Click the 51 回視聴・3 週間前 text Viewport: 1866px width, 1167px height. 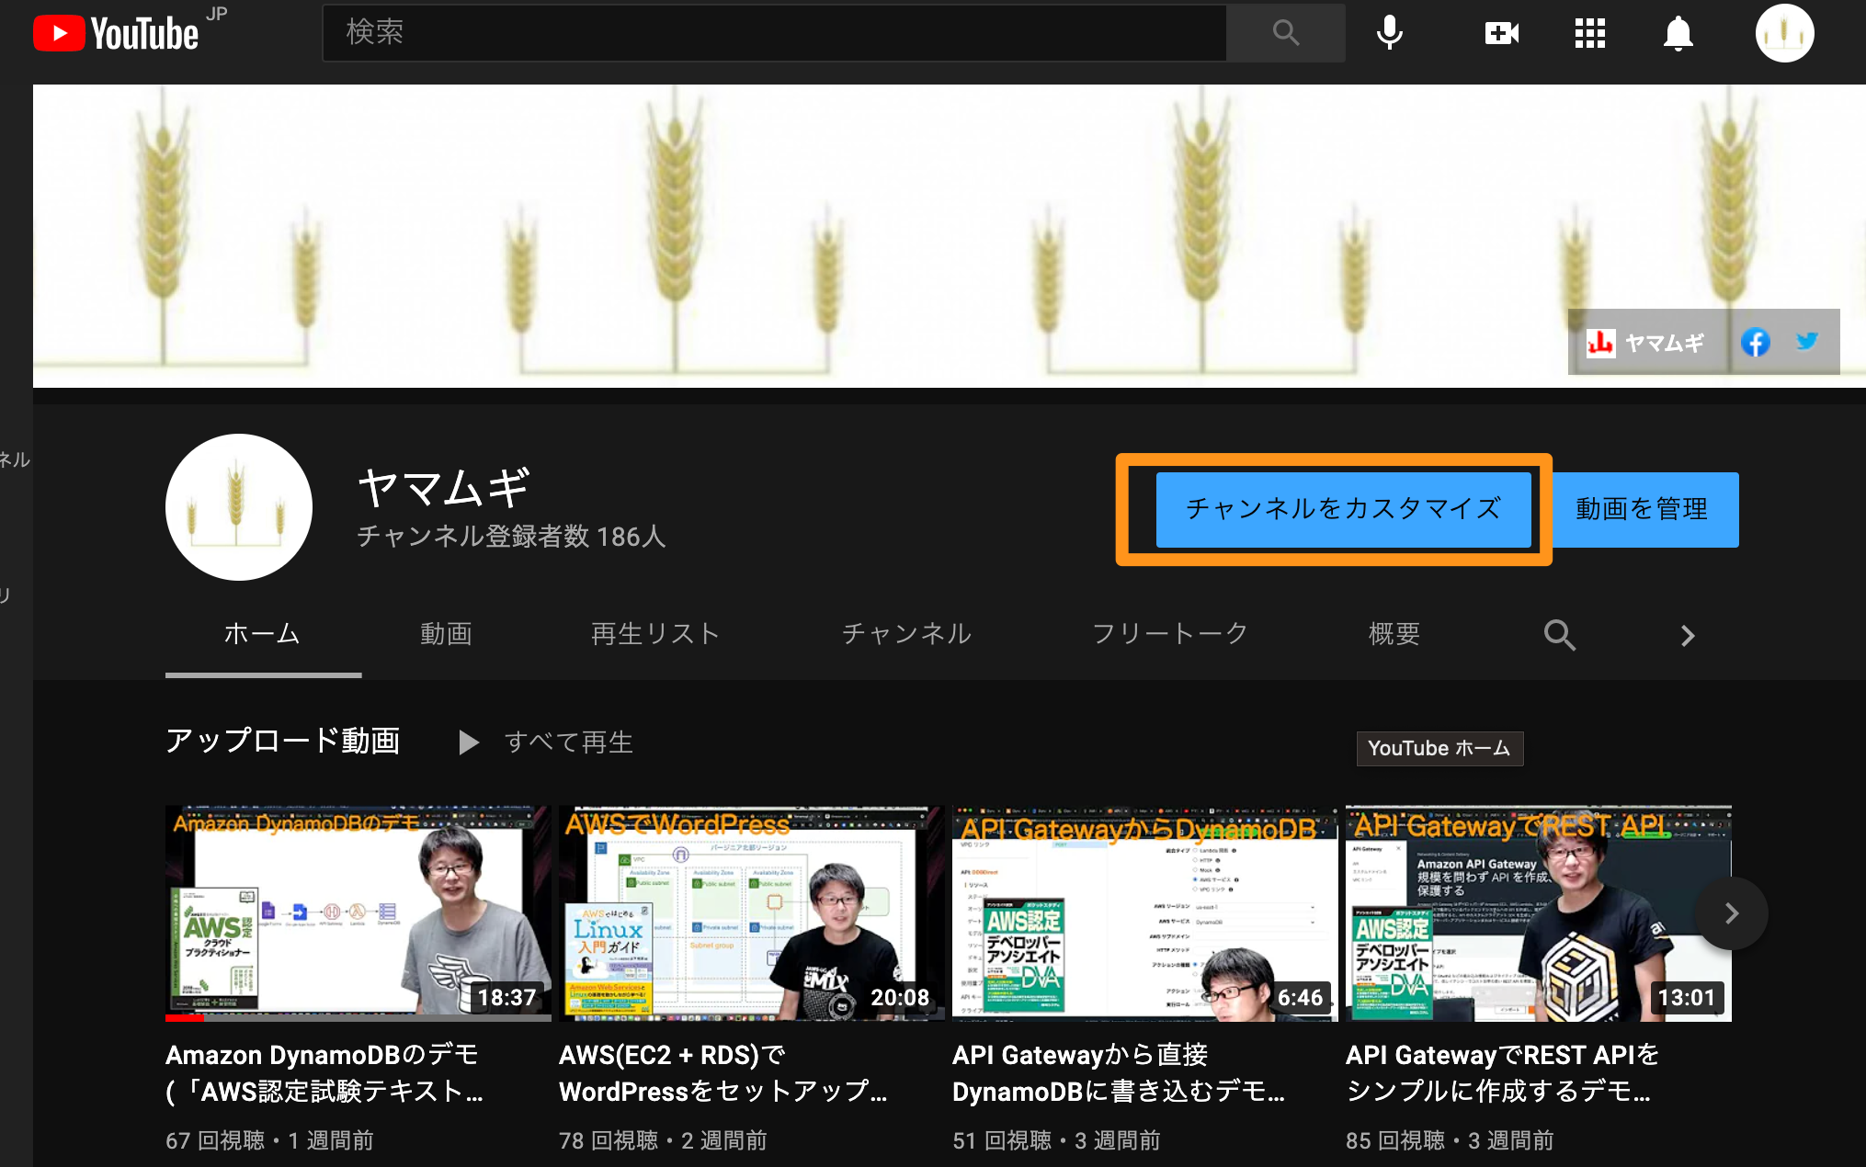click(1056, 1141)
